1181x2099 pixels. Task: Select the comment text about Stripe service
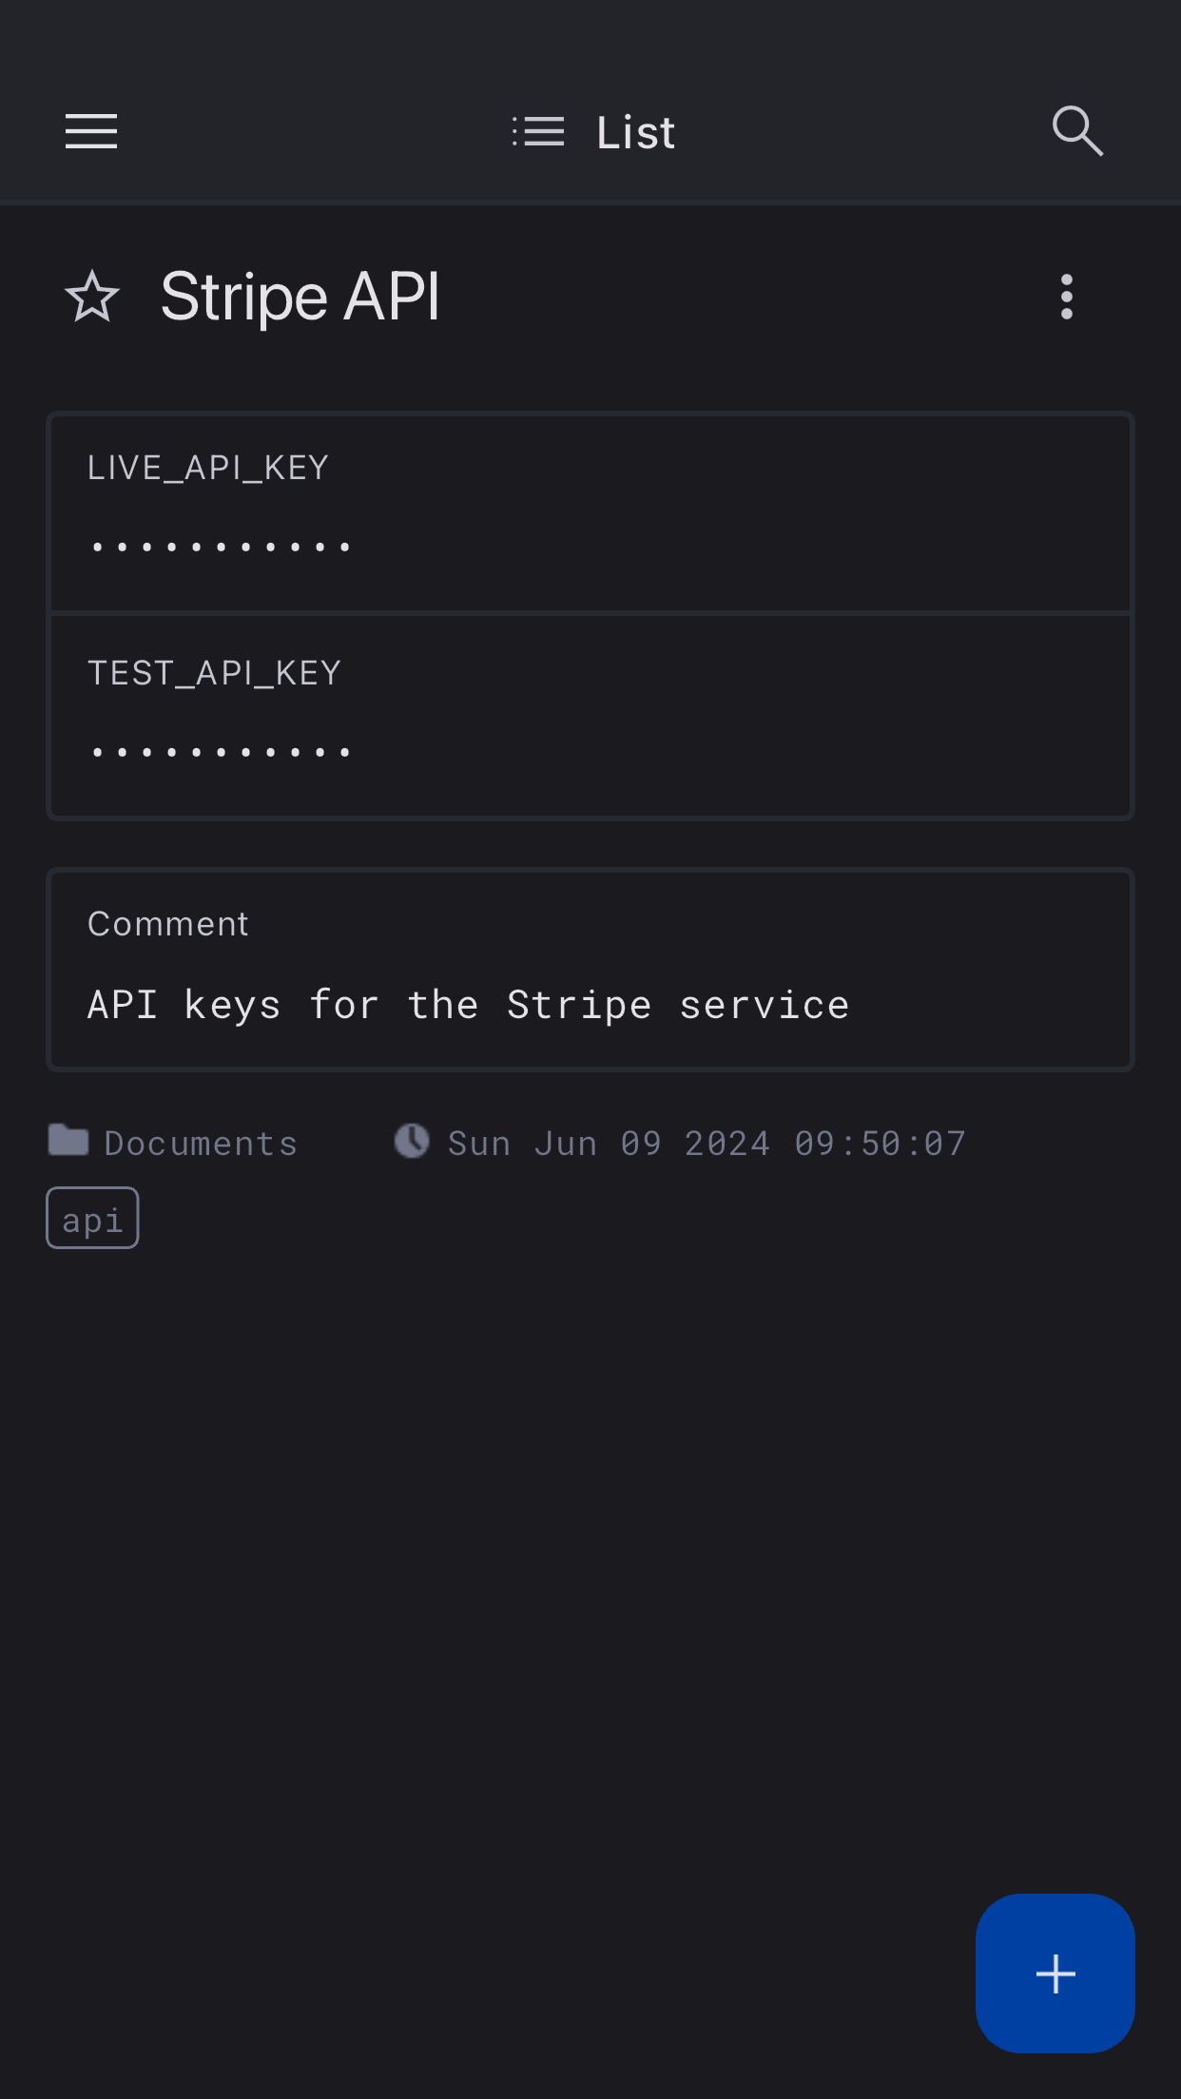(468, 1005)
